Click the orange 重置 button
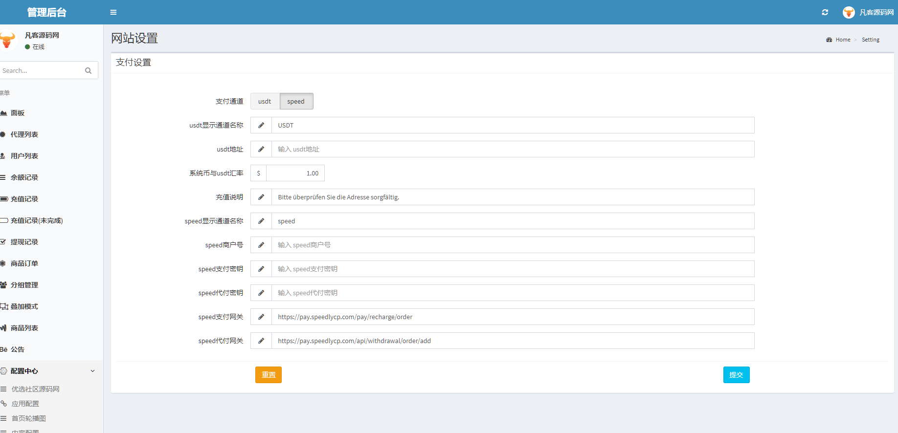Screen dimensions: 898x433 point(269,375)
